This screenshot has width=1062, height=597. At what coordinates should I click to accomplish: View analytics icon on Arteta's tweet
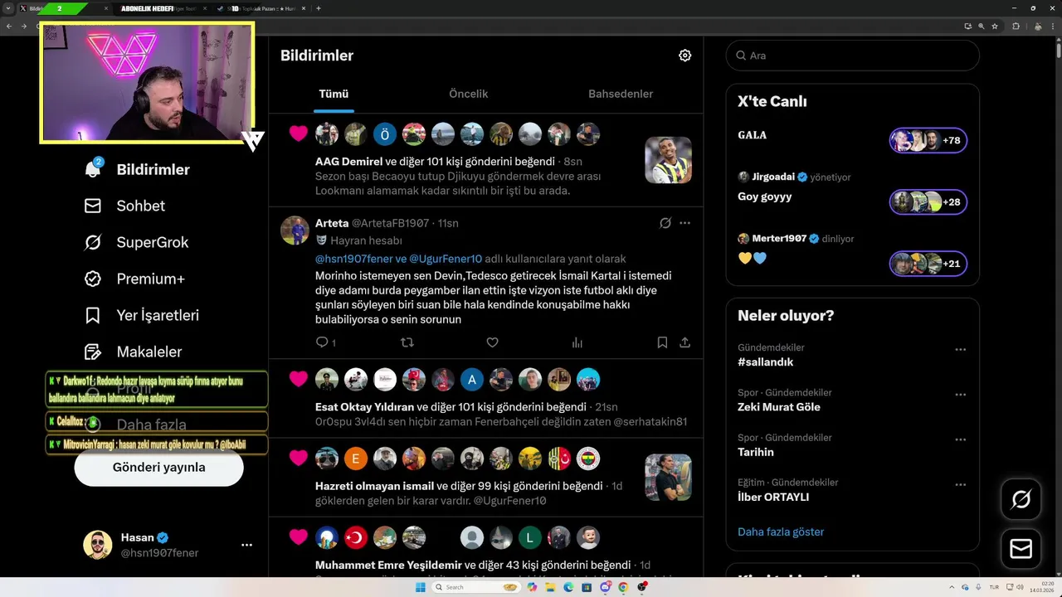click(577, 342)
